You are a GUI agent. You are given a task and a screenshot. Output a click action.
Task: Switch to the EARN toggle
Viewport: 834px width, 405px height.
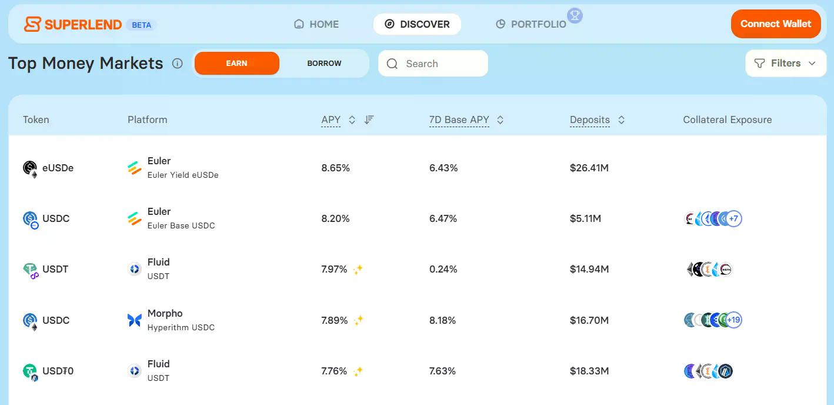point(236,63)
